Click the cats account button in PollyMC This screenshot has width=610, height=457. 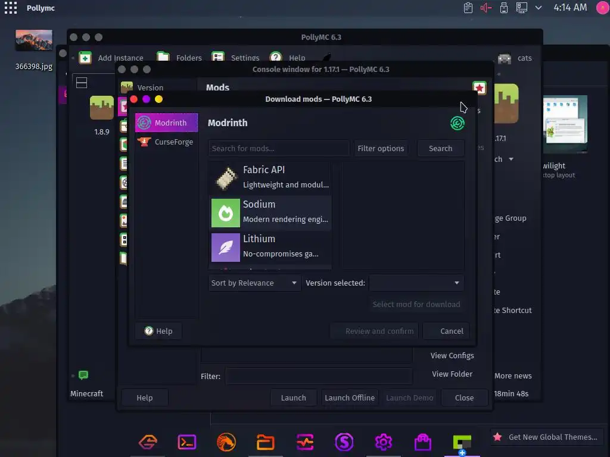tap(515, 58)
